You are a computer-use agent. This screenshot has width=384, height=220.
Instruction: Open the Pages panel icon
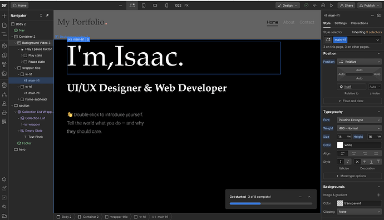pyautogui.click(x=4, y=25)
